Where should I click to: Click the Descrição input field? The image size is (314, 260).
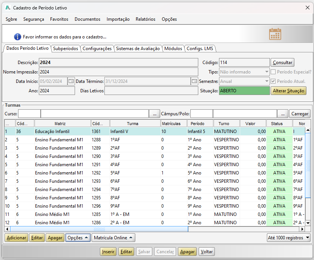click(x=118, y=63)
